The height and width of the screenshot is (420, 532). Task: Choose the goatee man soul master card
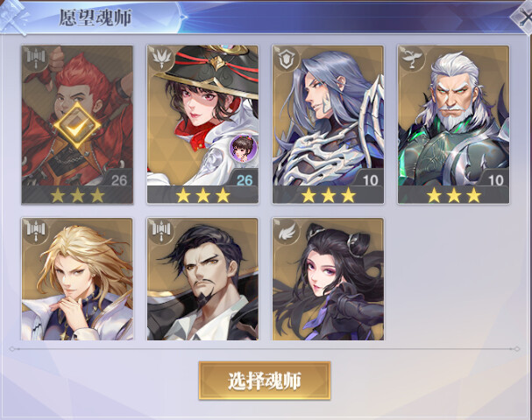tap(202, 279)
